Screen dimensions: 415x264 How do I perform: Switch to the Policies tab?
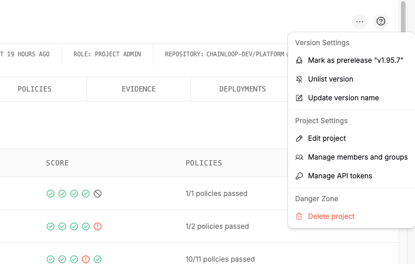tap(35, 89)
